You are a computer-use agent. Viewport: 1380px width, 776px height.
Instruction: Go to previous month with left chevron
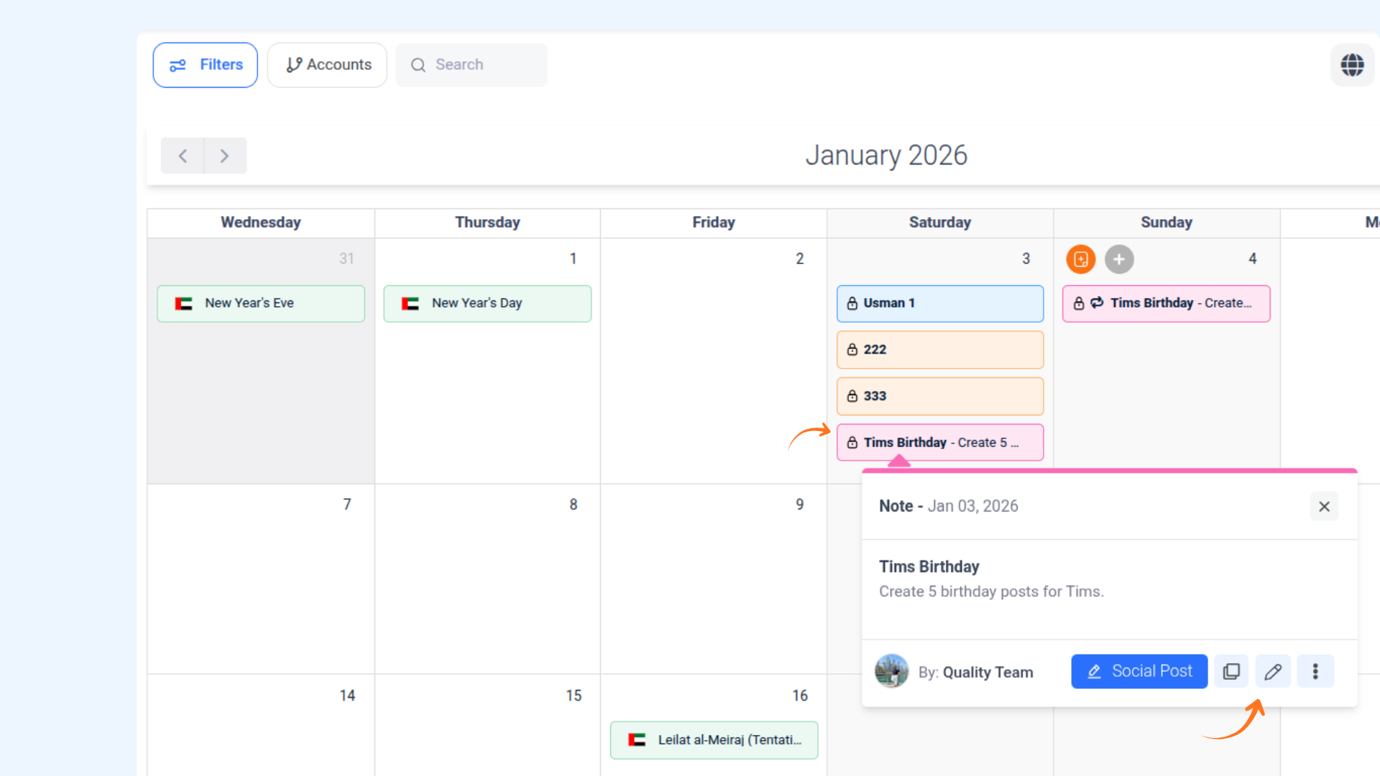pyautogui.click(x=183, y=156)
